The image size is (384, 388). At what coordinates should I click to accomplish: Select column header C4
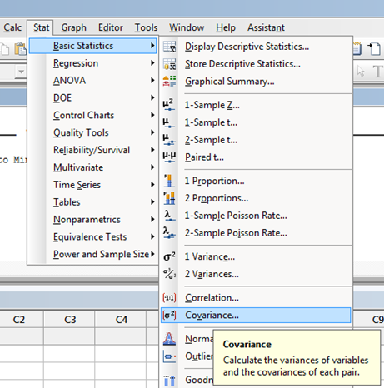(121, 320)
